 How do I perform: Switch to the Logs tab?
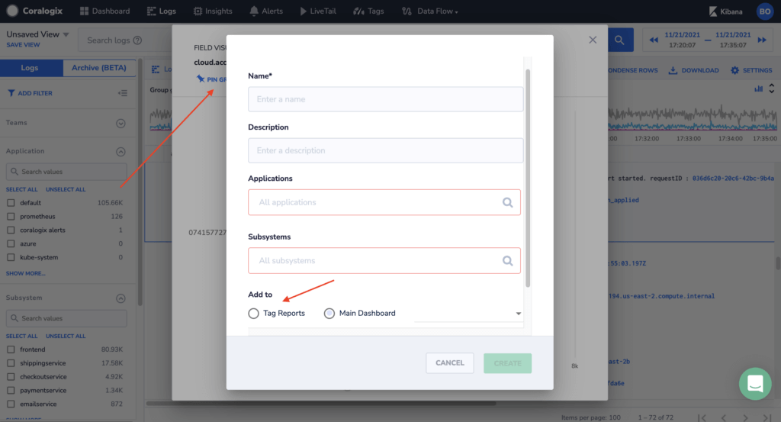pyautogui.click(x=30, y=68)
